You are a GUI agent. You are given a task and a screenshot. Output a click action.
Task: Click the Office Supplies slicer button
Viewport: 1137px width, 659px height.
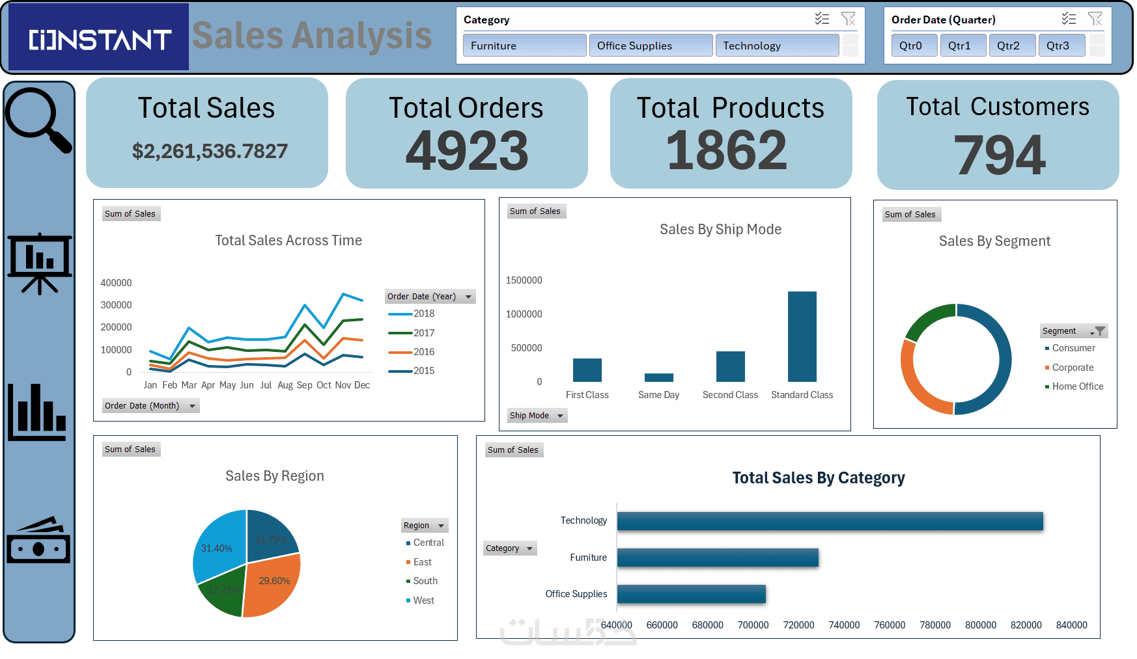[651, 46]
